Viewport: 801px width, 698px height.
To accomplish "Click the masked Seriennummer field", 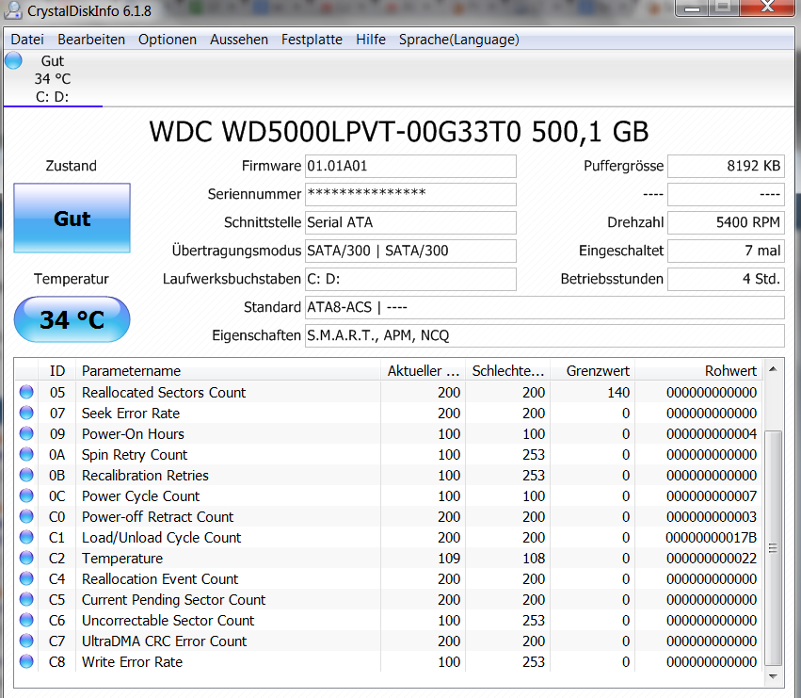I will tap(410, 194).
